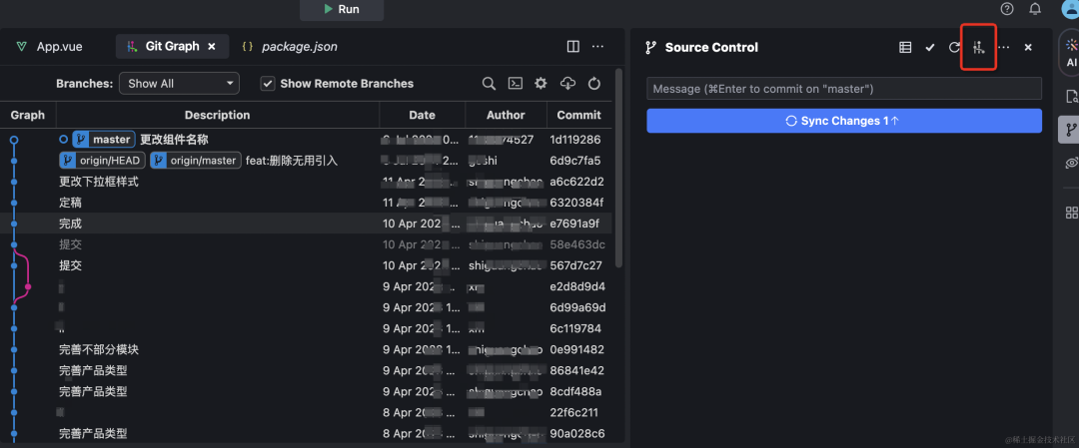The image size is (1079, 448).
Task: Split the editor to the right
Action: 572,46
